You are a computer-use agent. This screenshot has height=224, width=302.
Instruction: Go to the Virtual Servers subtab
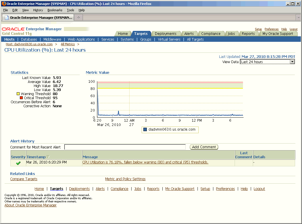click(x=169, y=39)
